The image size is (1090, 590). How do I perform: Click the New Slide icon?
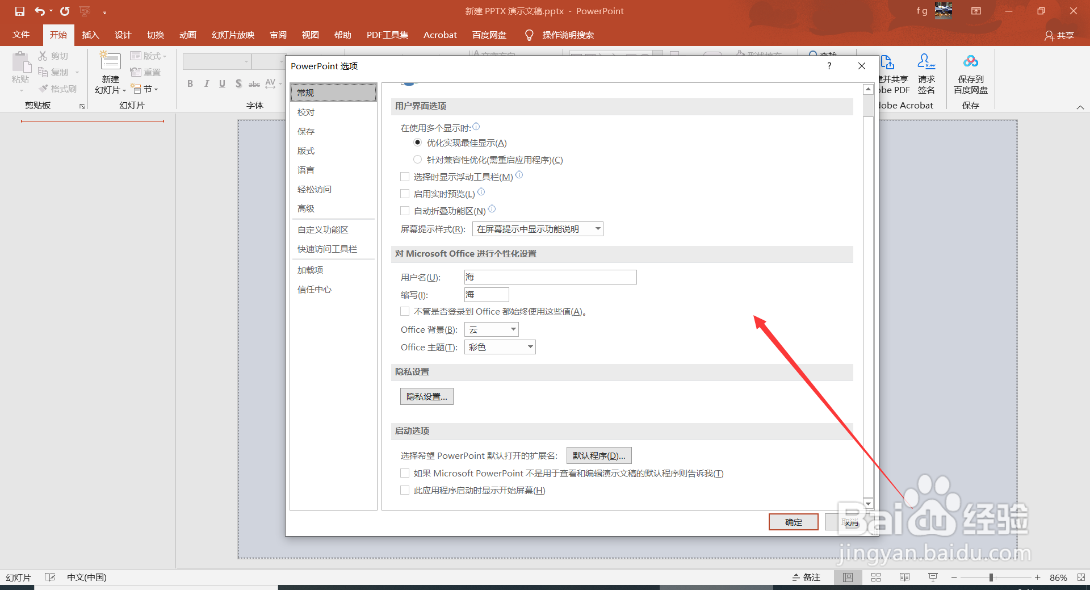click(110, 61)
